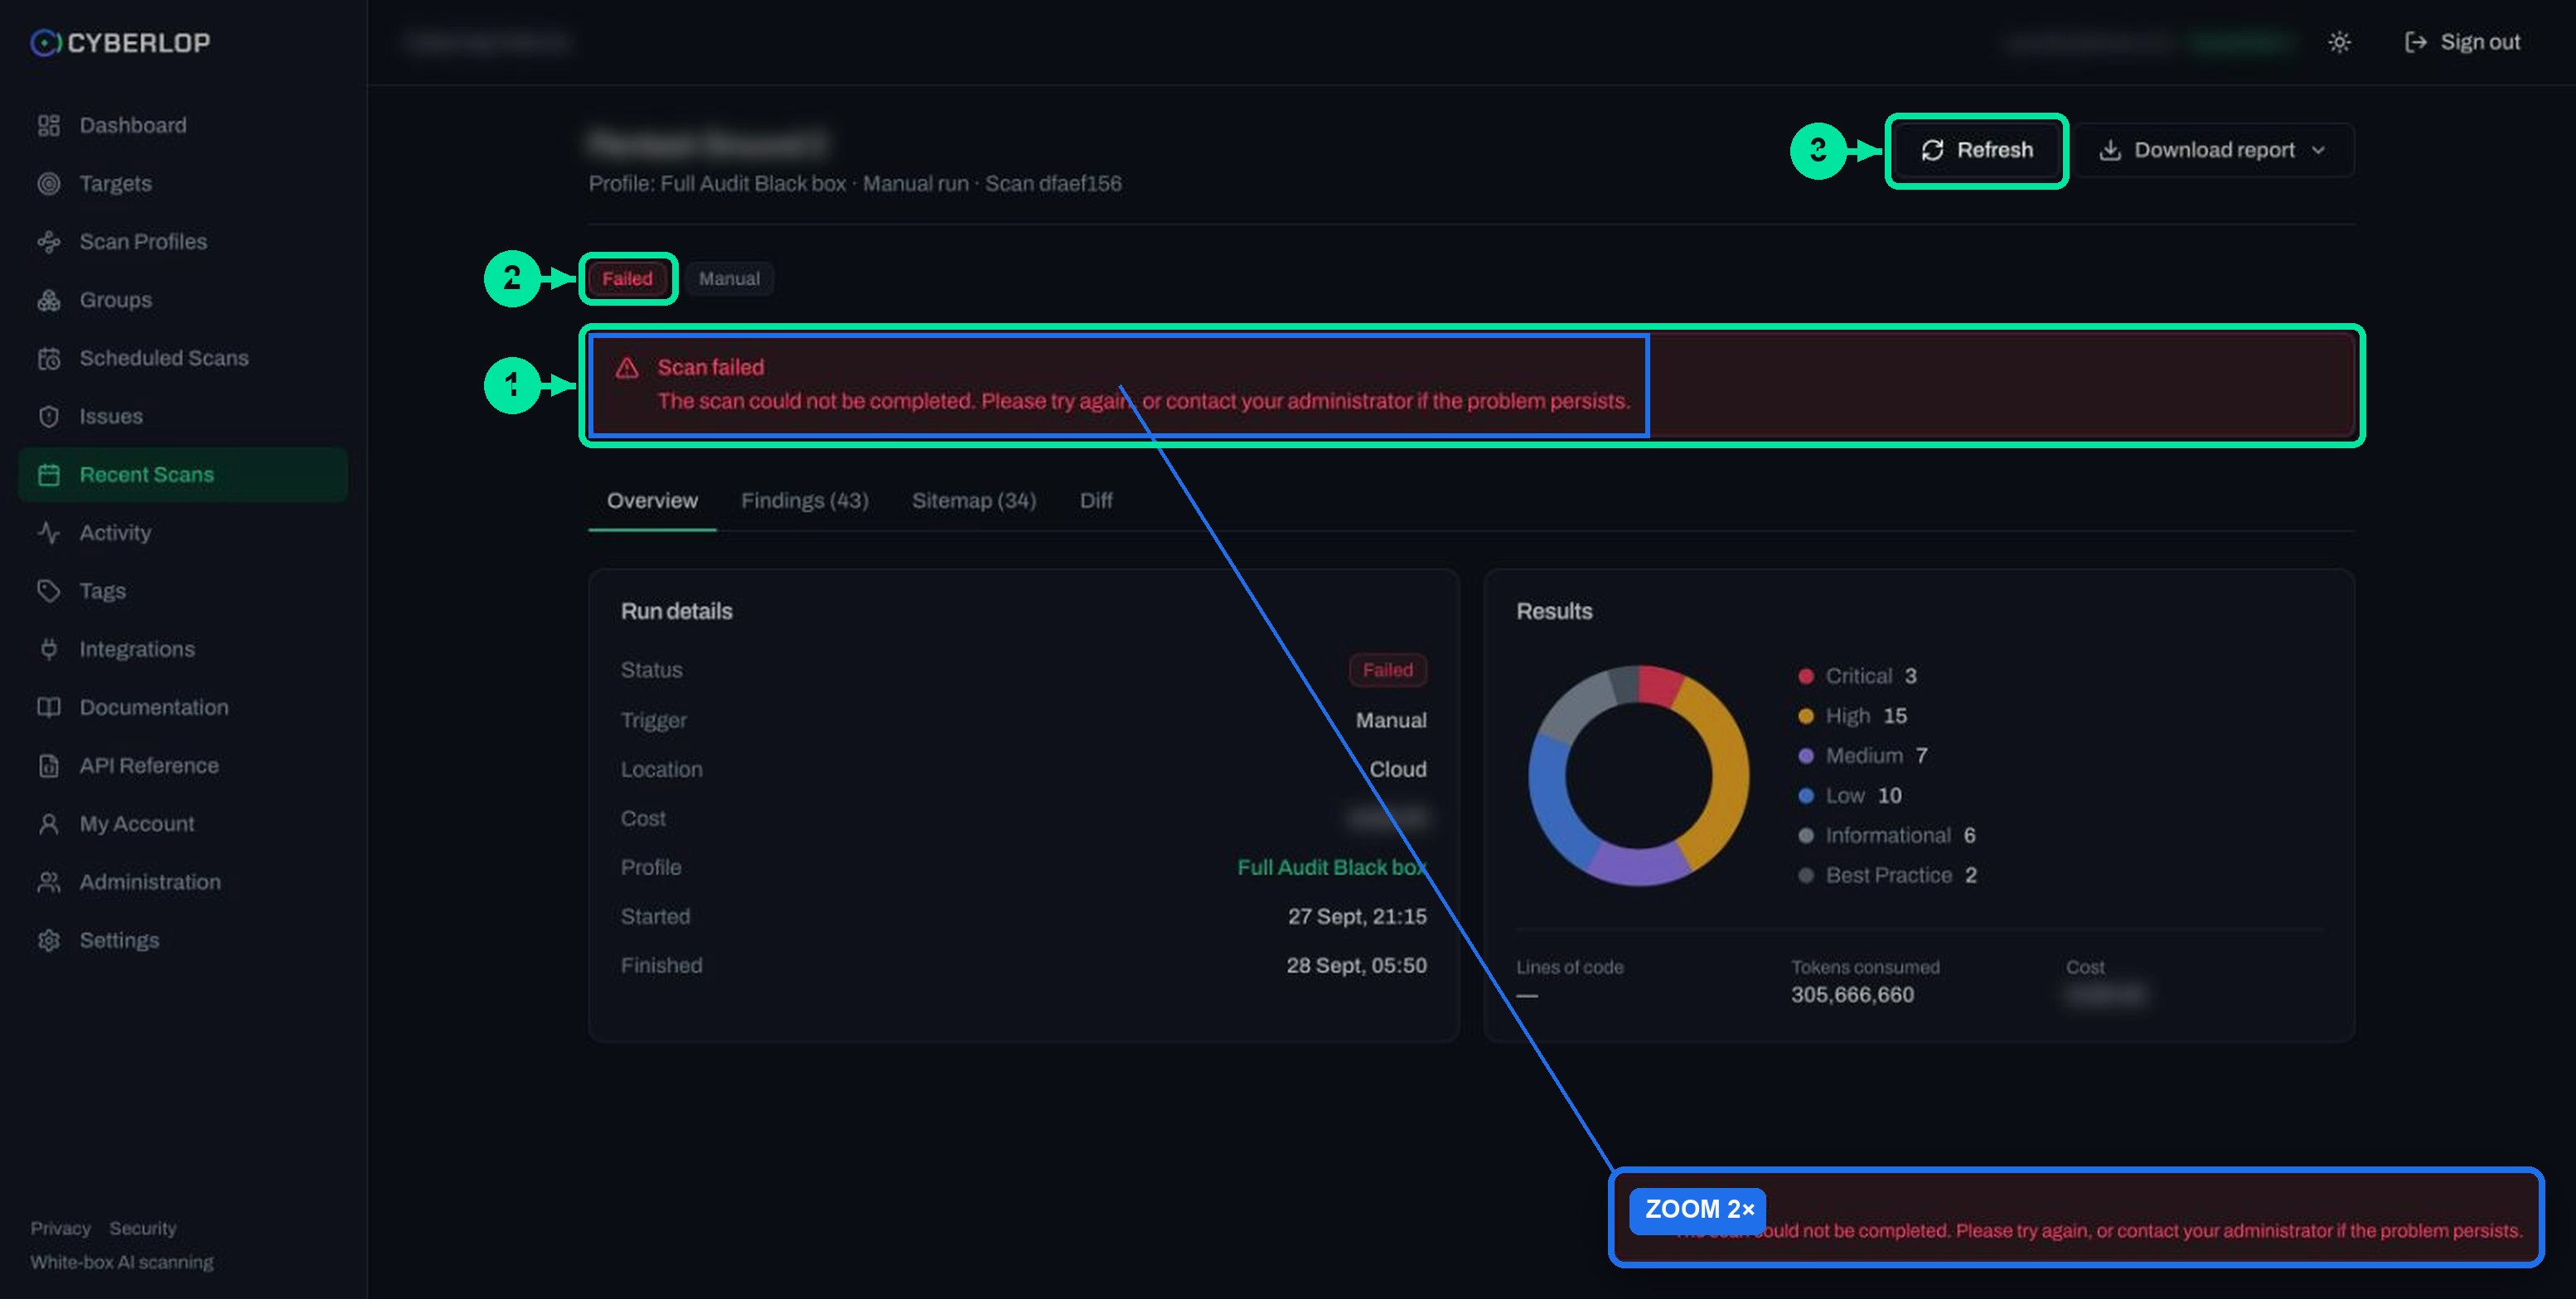Open the Dashboard icon in sidebar
2576x1299 pixels.
point(48,125)
